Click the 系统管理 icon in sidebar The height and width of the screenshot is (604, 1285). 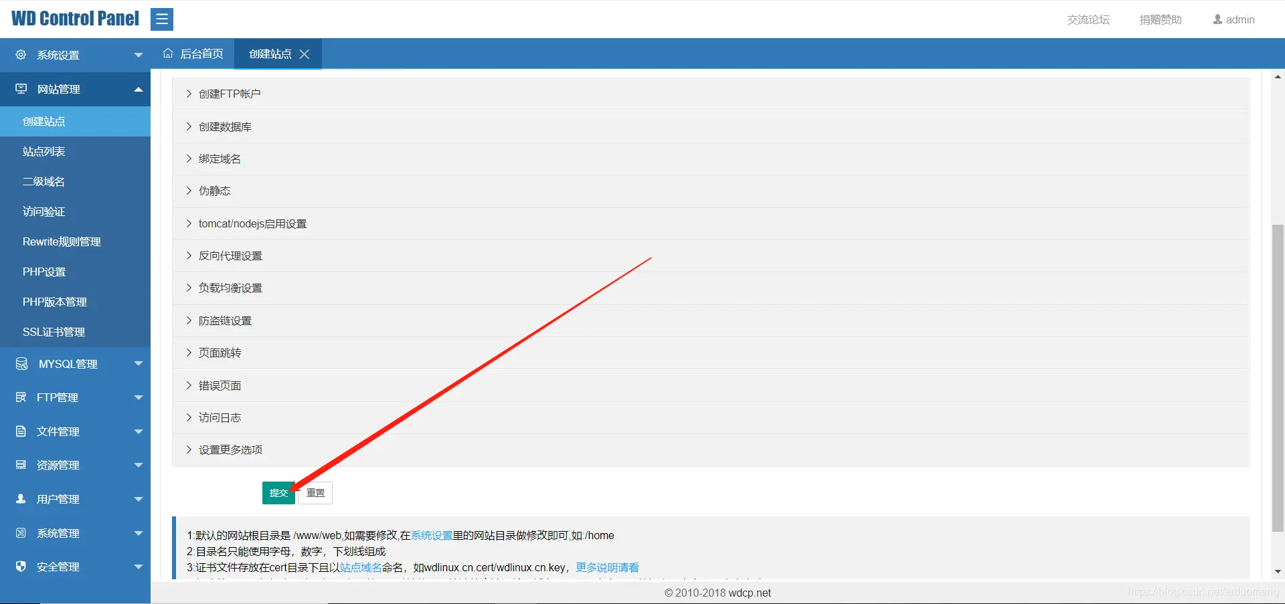click(x=21, y=533)
